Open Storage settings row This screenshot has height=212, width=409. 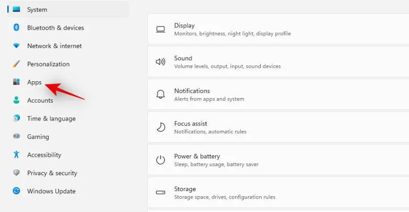[276, 193]
